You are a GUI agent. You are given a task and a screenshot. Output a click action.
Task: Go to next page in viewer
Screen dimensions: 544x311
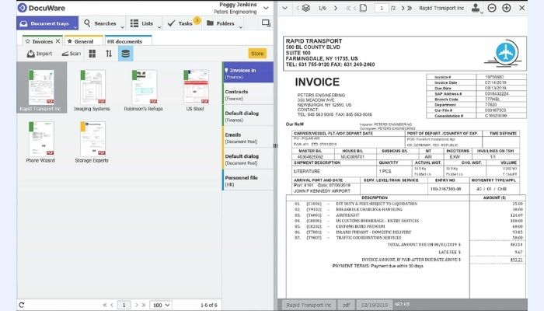coord(403,8)
